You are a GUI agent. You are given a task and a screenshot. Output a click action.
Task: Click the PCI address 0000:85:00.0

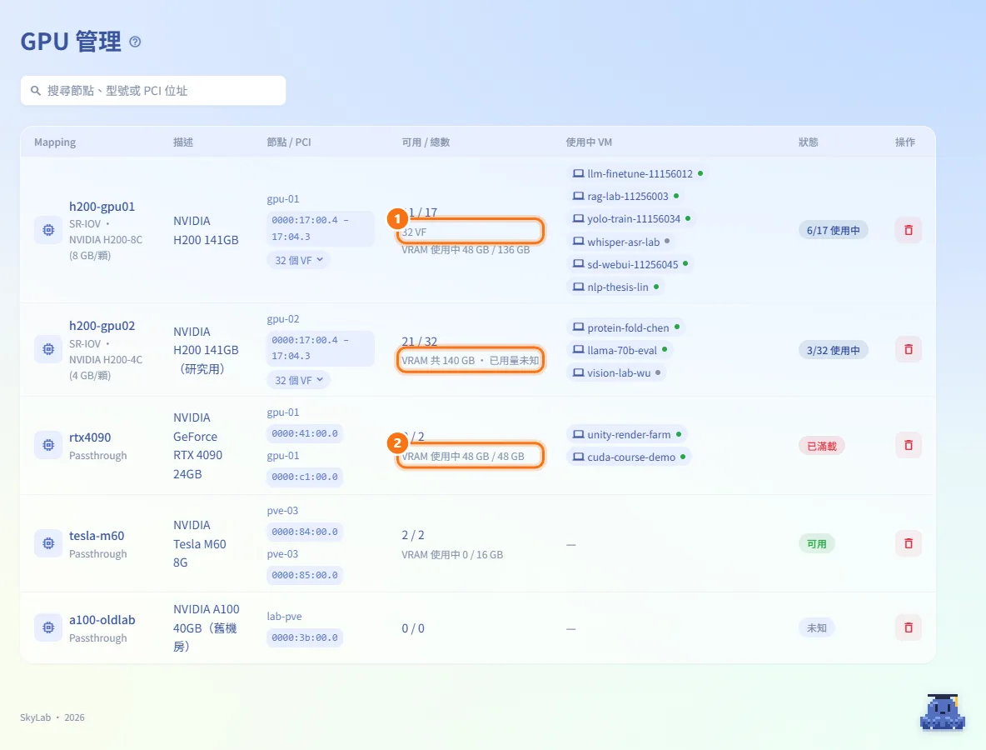click(305, 575)
